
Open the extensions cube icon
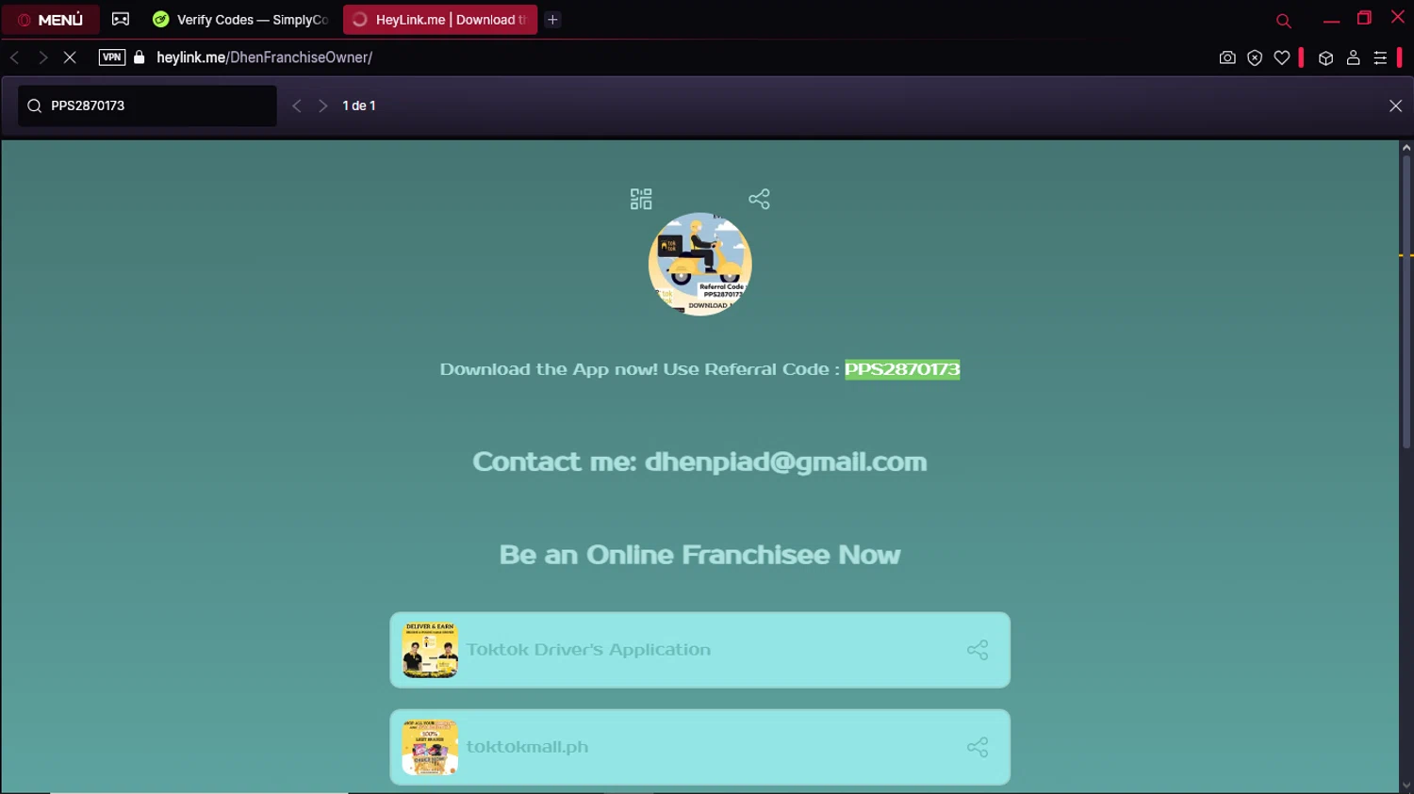(1325, 57)
